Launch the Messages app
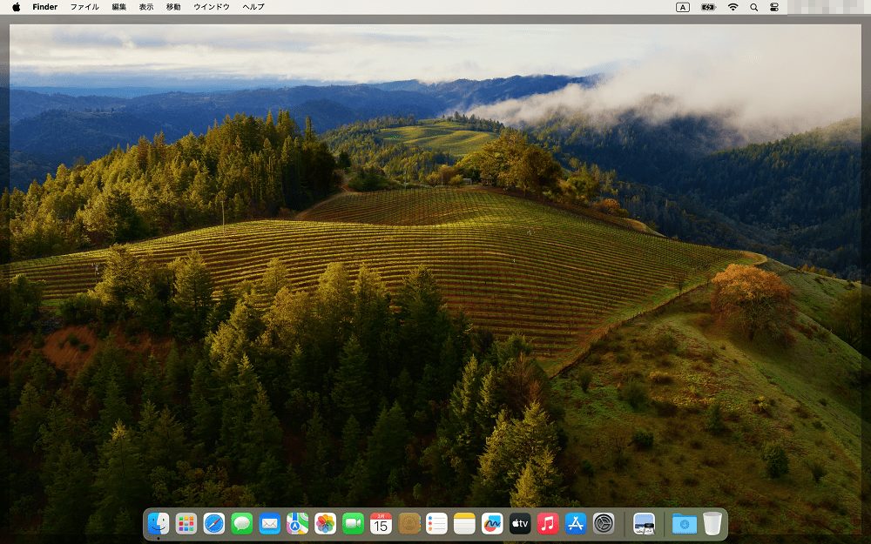Image resolution: width=871 pixels, height=544 pixels. point(241,523)
